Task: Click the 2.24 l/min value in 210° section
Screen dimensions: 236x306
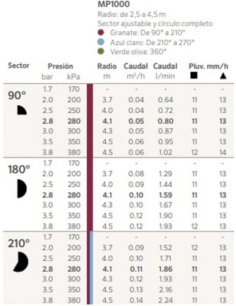Action: (x=166, y=300)
